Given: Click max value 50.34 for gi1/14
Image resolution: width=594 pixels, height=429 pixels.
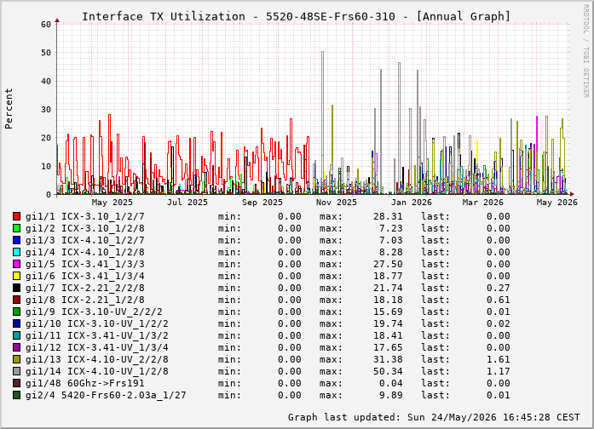Looking at the screenshot, I should (x=388, y=371).
